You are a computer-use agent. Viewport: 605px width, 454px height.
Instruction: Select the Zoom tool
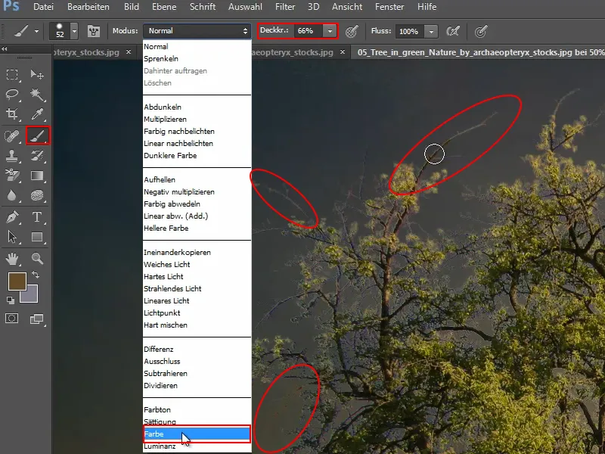pos(37,258)
